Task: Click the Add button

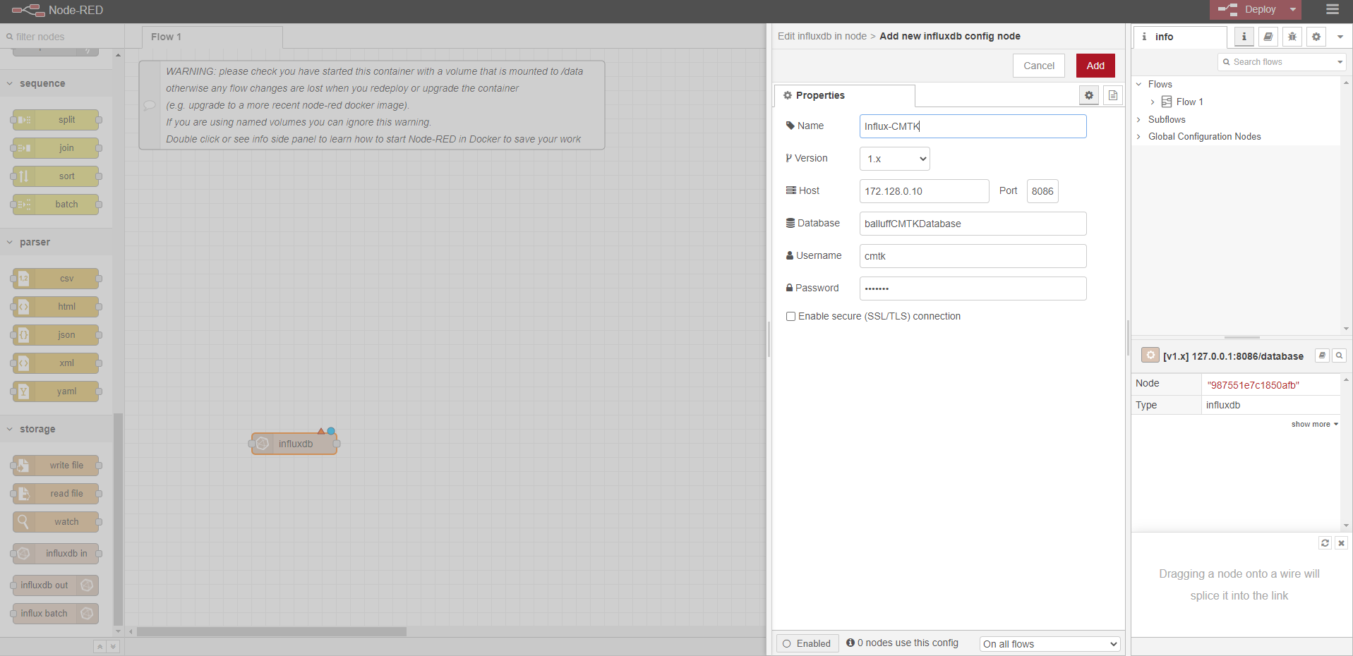Action: pos(1095,66)
